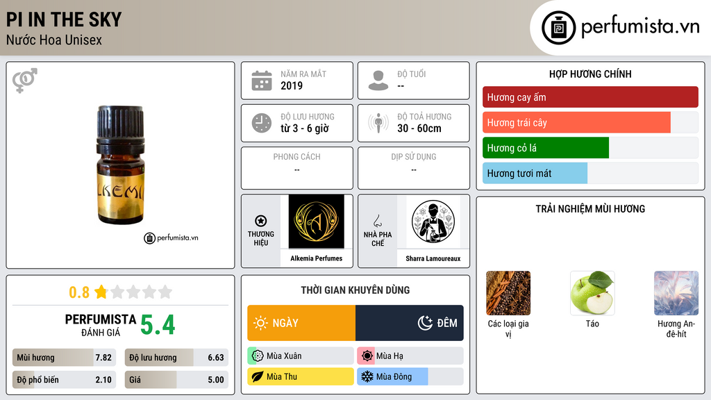Click the Hương tươi mát accord bar
This screenshot has height=400, width=711.
point(590,173)
